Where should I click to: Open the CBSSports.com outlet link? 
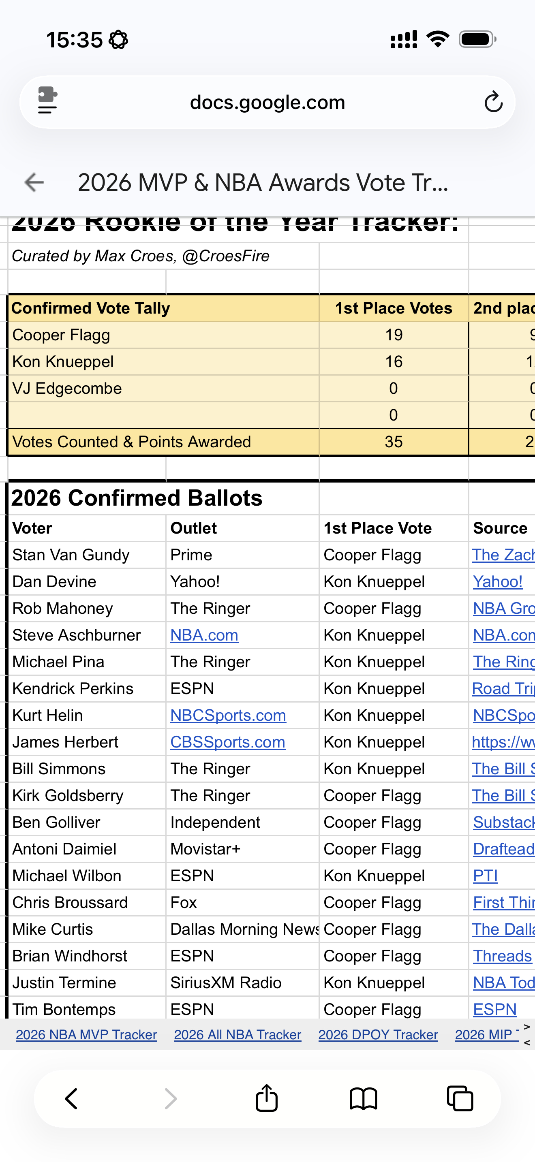point(227,742)
